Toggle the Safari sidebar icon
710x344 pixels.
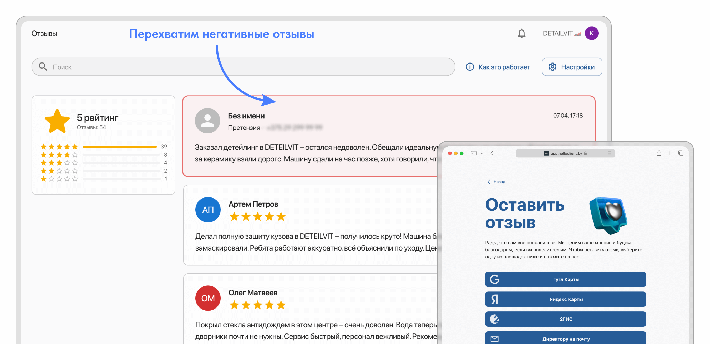click(474, 153)
